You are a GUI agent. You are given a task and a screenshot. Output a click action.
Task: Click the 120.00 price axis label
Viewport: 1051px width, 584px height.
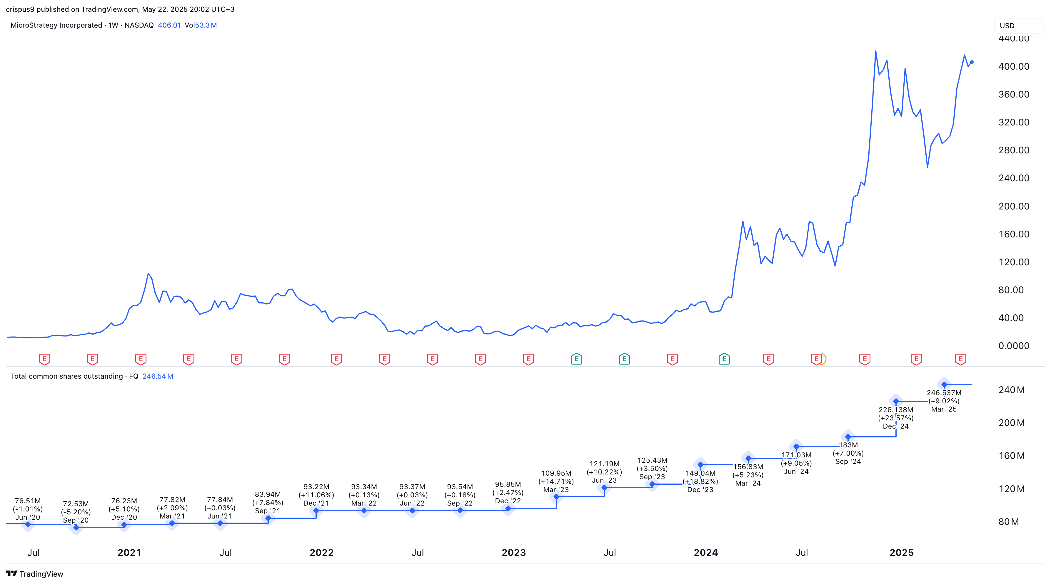pos(1014,262)
